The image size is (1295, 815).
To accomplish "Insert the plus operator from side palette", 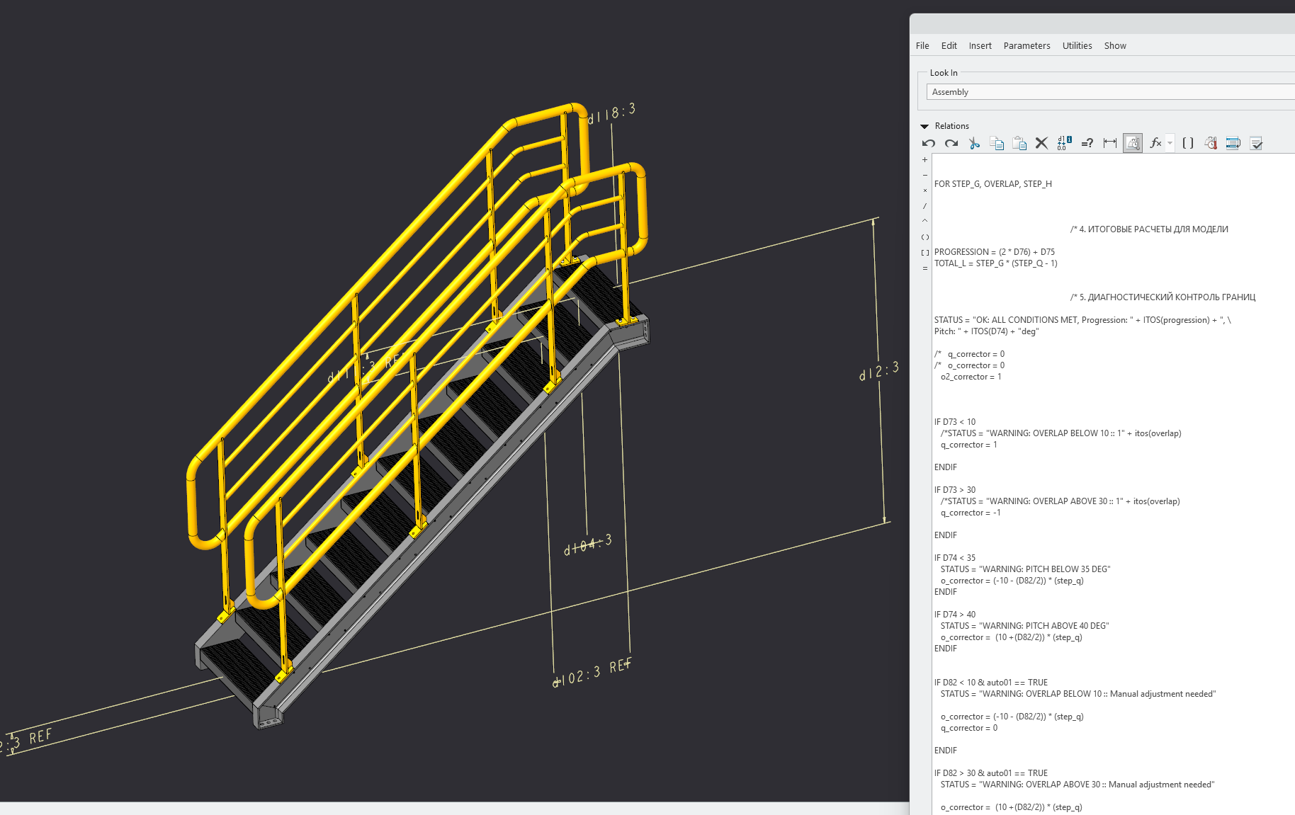I will 924,160.
